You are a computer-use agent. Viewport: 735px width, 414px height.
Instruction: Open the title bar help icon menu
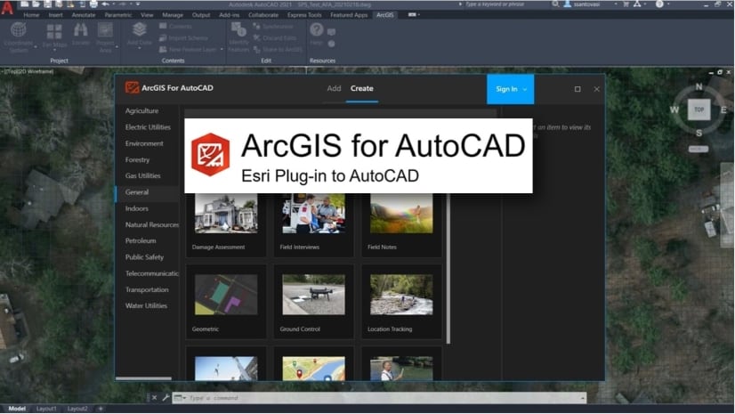tap(659, 4)
